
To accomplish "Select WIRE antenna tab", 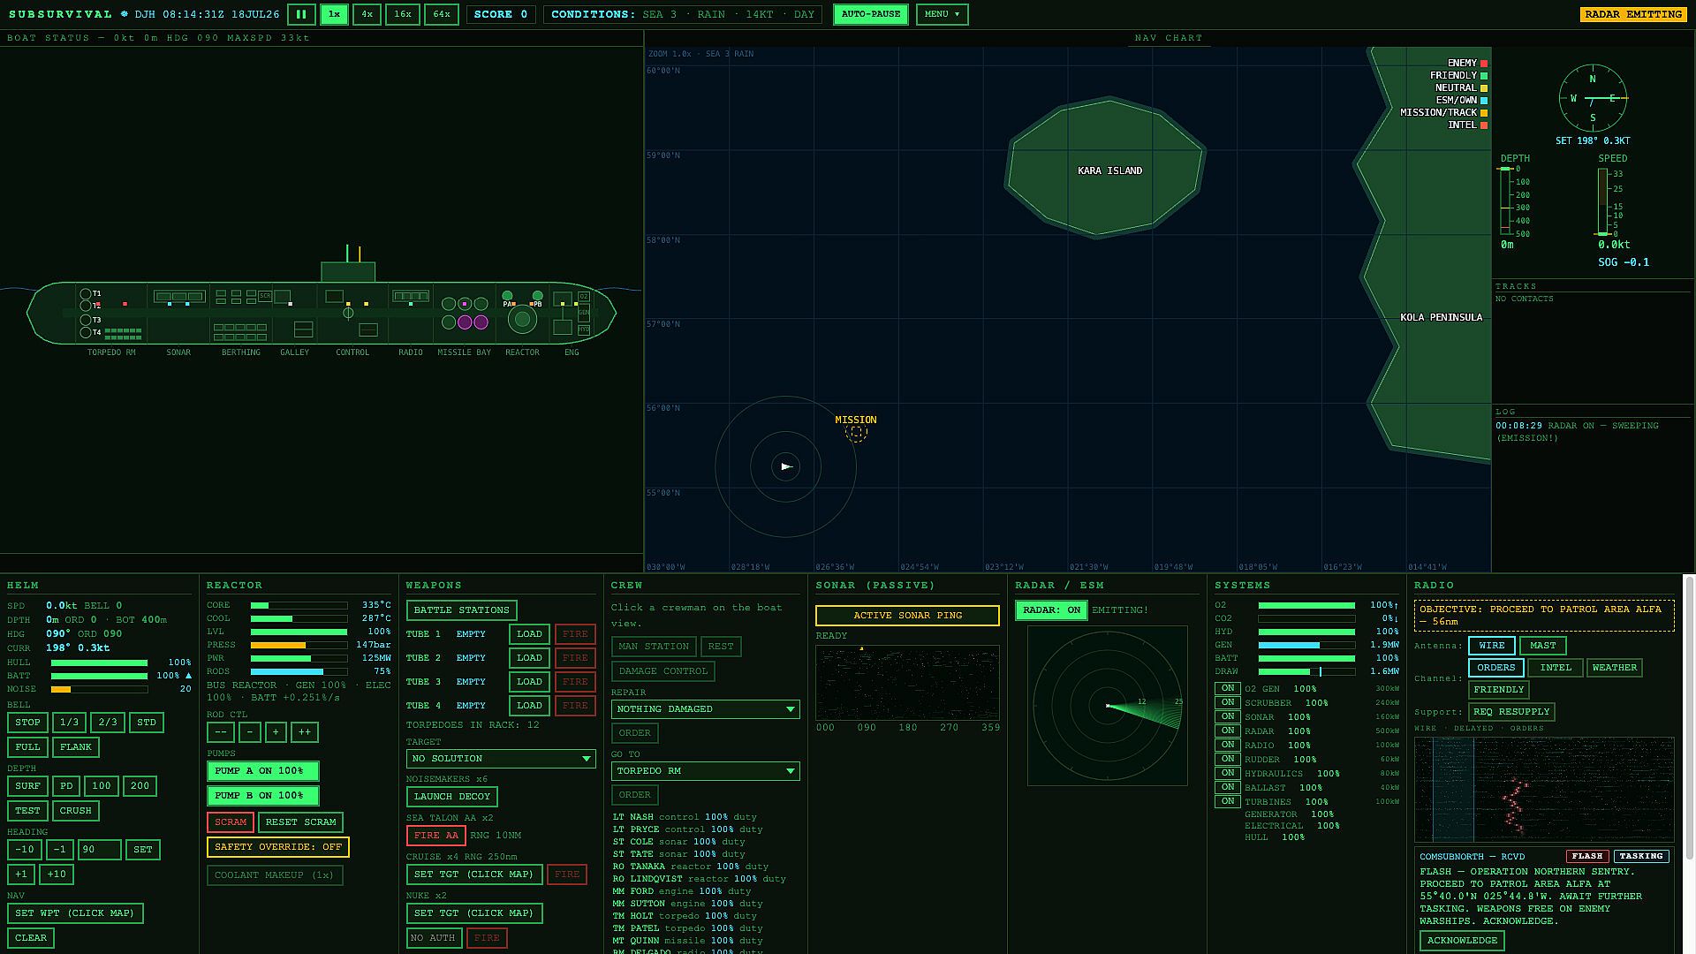I will [1492, 646].
